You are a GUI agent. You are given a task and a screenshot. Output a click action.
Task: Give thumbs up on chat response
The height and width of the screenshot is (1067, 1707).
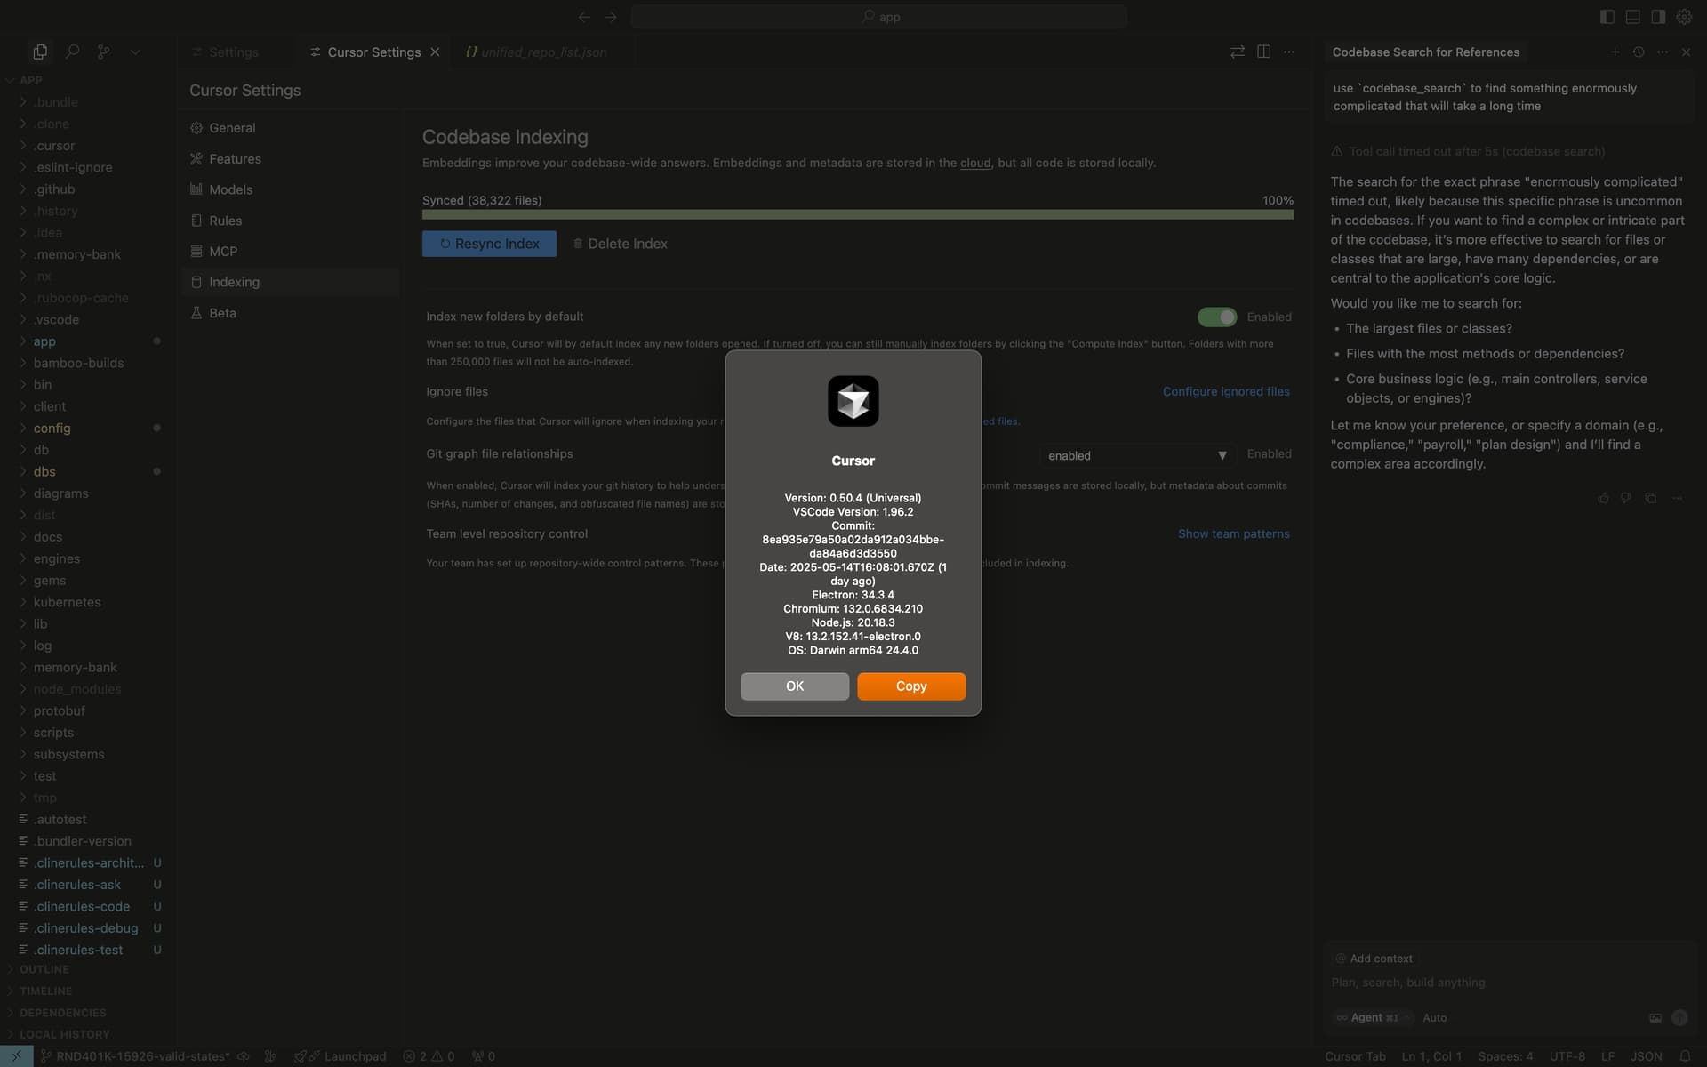coord(1603,498)
